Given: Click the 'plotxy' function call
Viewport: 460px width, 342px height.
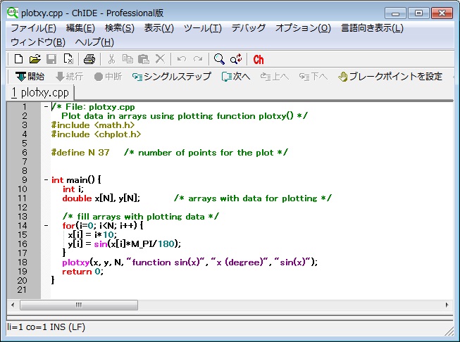Looking at the screenshot, I should [x=76, y=262].
